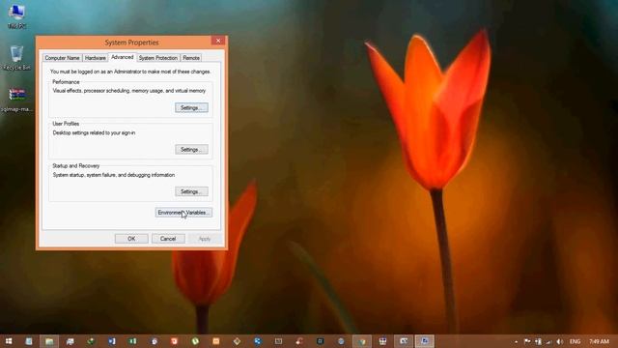Click the Environment Variables button
Image resolution: width=618 pixels, height=348 pixels.
click(183, 213)
